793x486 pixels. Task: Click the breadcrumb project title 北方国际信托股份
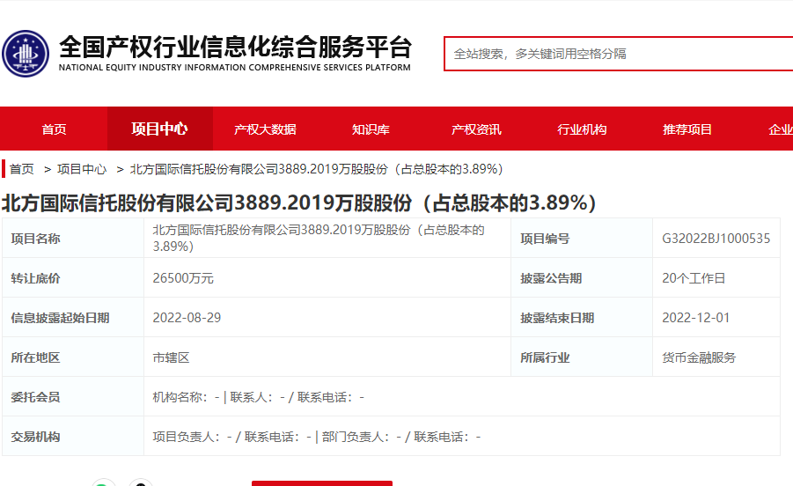pyautogui.click(x=317, y=169)
